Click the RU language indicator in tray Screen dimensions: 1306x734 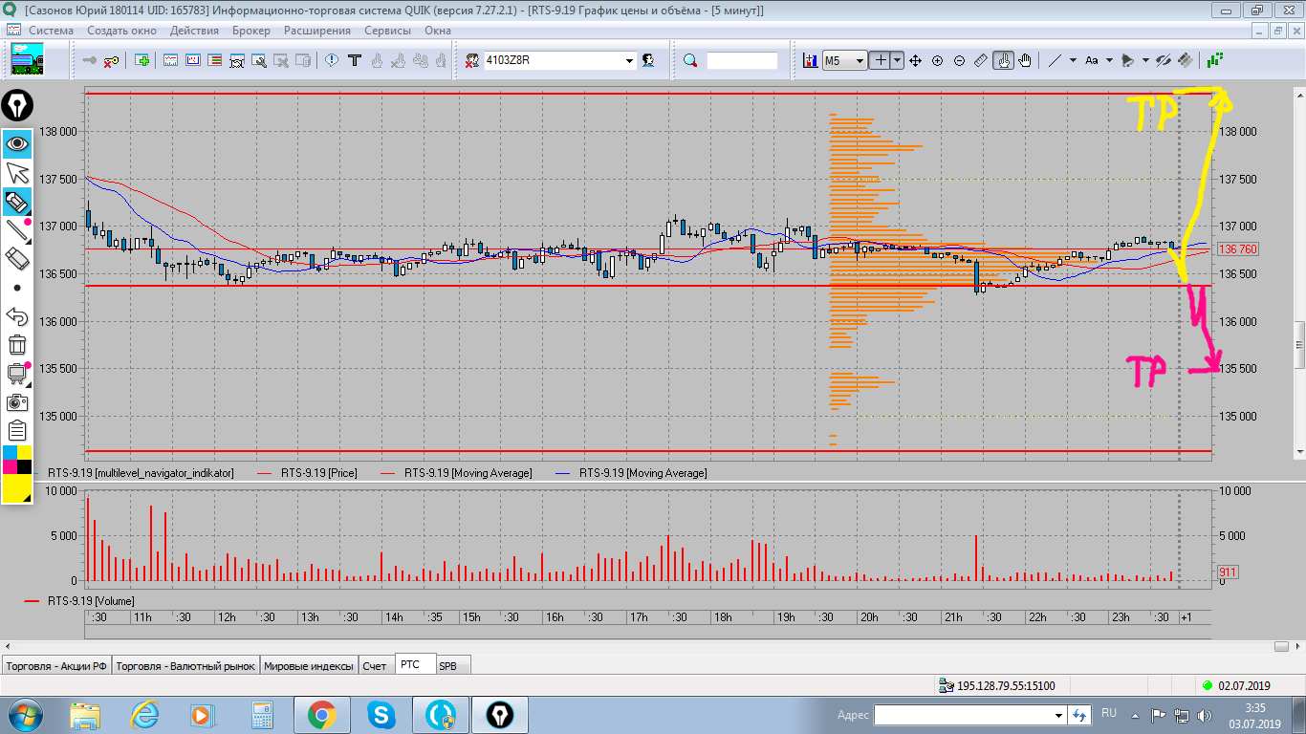tap(1109, 713)
